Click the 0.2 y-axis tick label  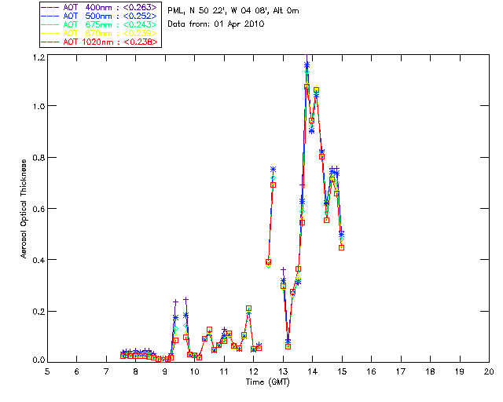(x=39, y=311)
